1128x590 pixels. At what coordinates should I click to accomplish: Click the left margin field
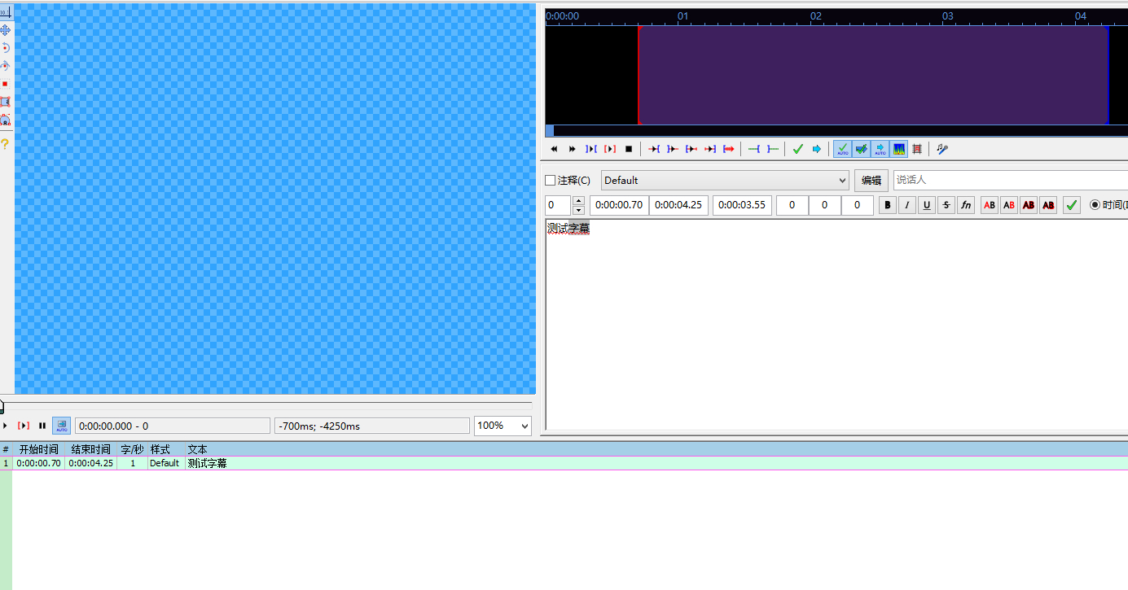(x=792, y=205)
